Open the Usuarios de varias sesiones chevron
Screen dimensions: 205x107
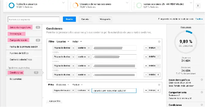pos(127,3)
